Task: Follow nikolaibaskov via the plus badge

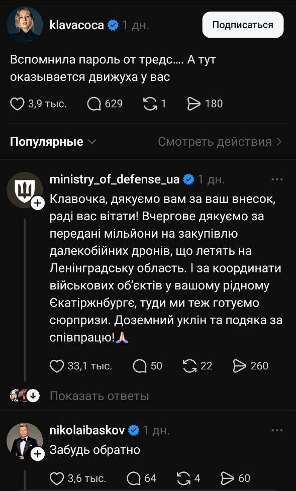Action: tap(38, 454)
